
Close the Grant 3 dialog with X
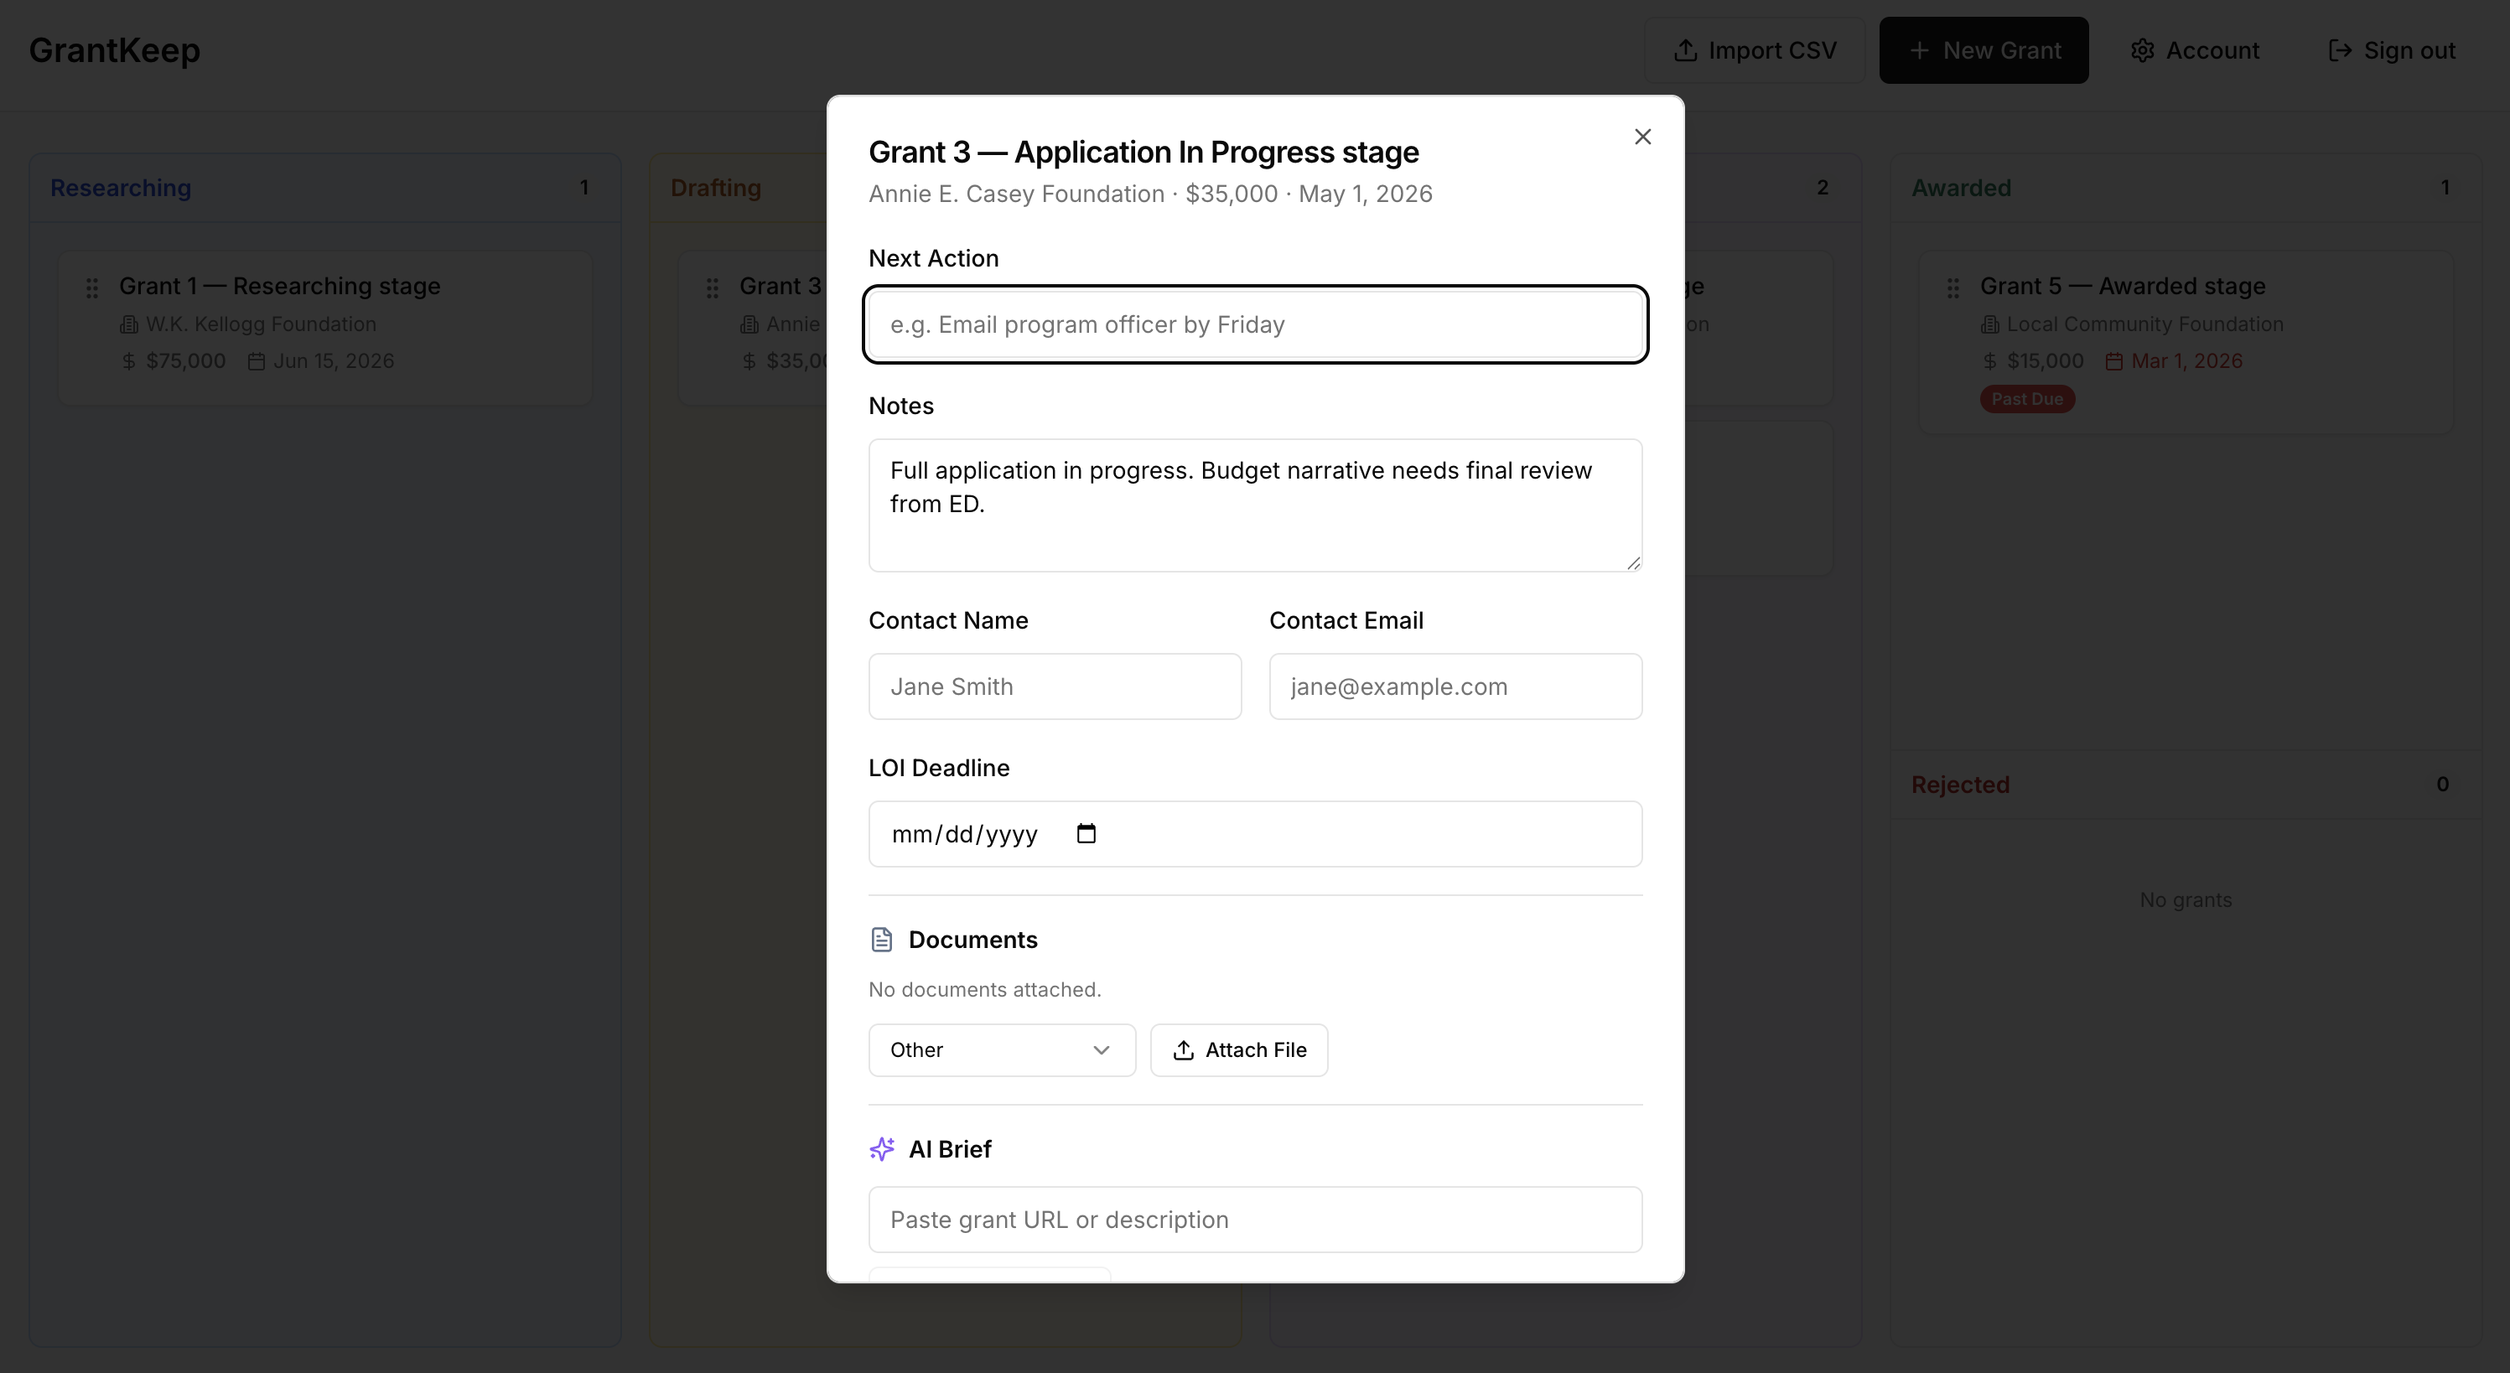click(1641, 137)
